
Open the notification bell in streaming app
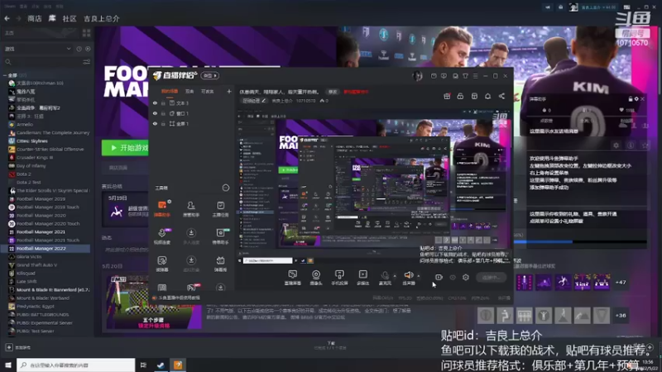(x=487, y=96)
